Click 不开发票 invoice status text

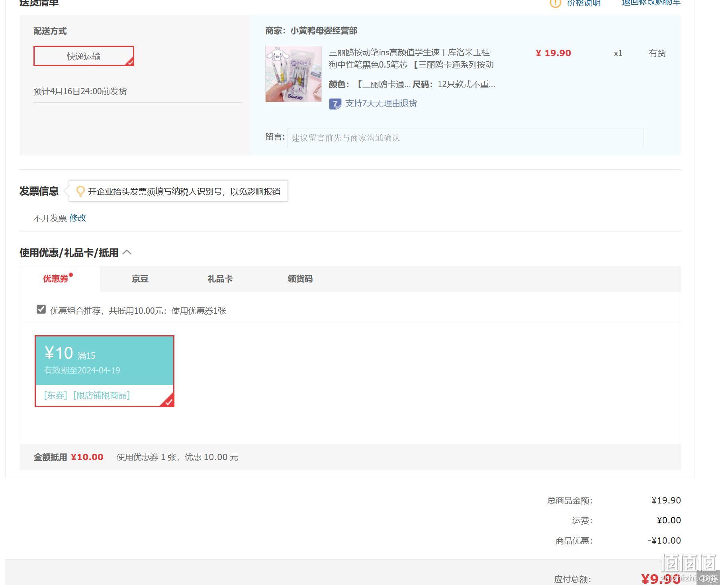click(x=50, y=218)
